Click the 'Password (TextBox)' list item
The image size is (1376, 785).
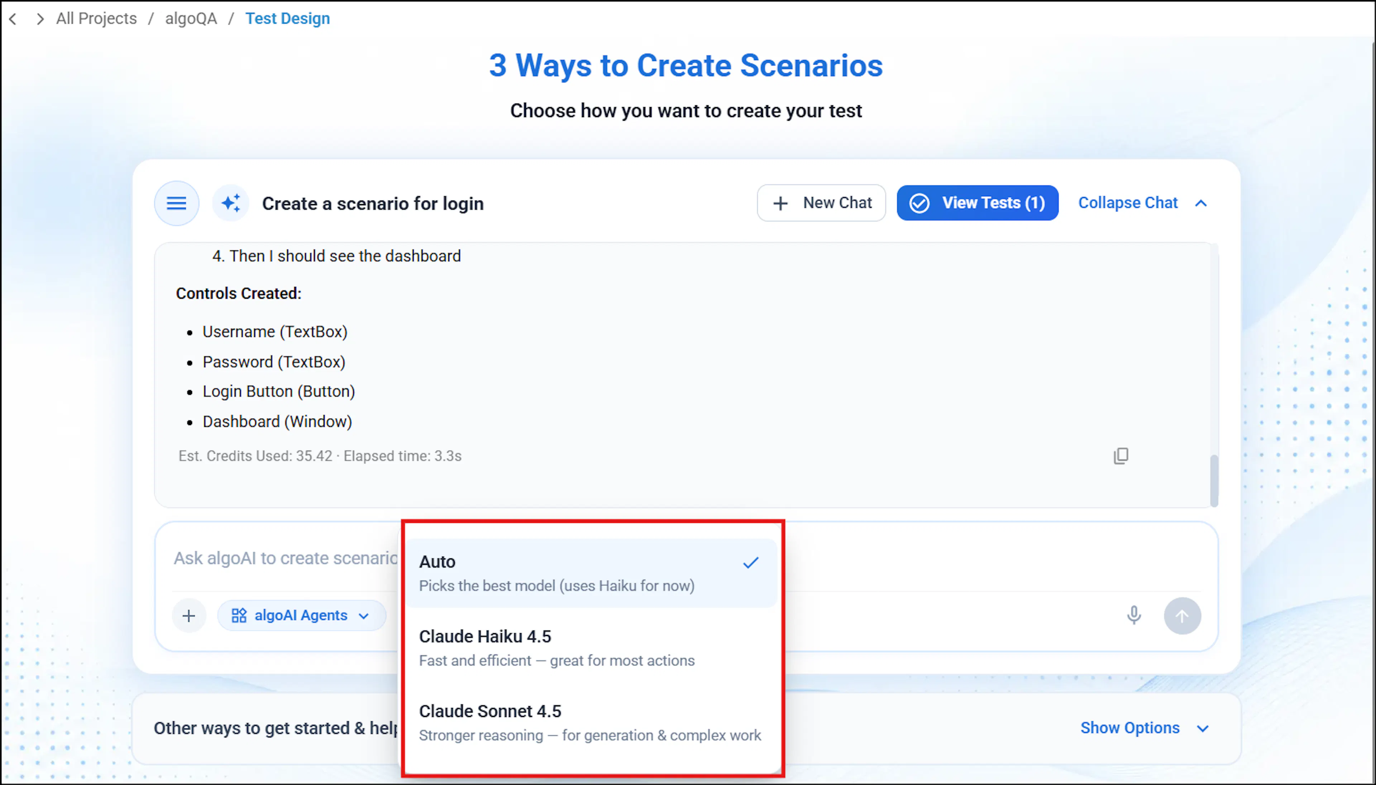coord(274,362)
